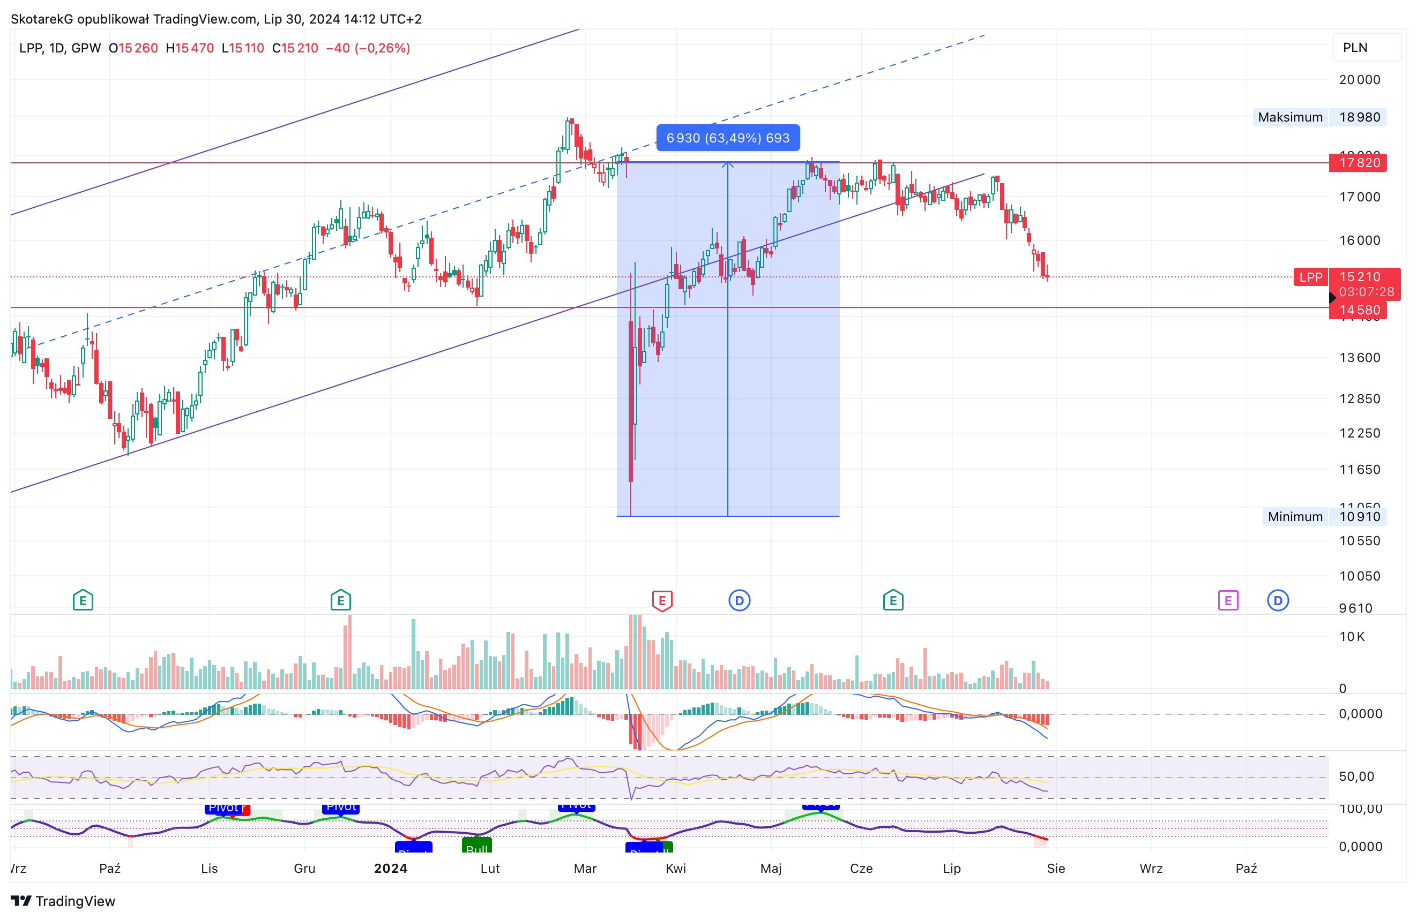1417x920 pixels.
Task: Open the blue D dividend marker near Kwi
Action: click(x=739, y=600)
